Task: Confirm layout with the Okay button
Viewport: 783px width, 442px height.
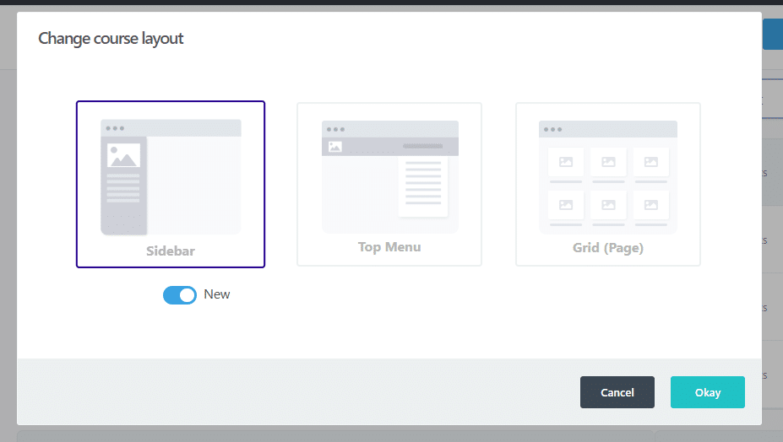Action: [708, 392]
